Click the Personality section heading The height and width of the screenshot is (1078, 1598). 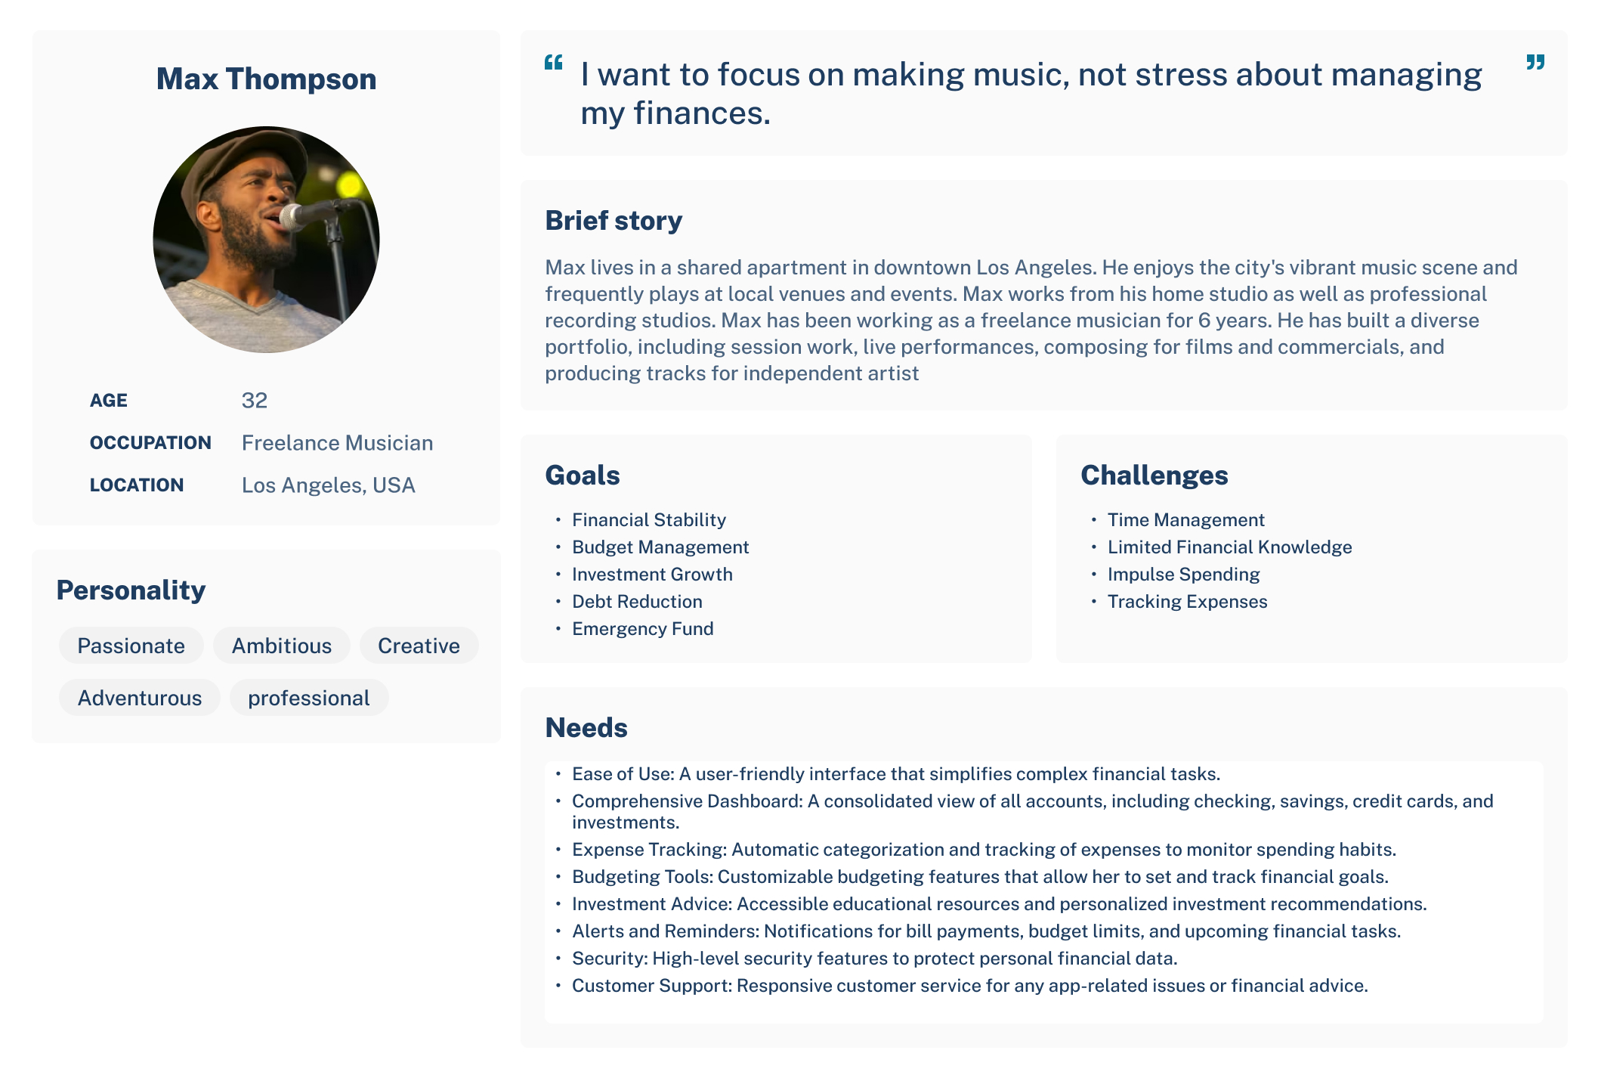131,590
